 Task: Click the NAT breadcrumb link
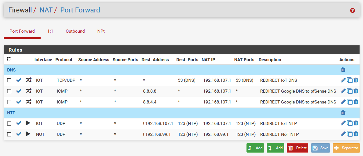pyautogui.click(x=46, y=10)
